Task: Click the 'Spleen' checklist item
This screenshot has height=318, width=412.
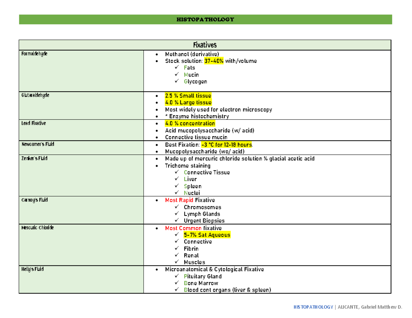Action: pos(193,186)
